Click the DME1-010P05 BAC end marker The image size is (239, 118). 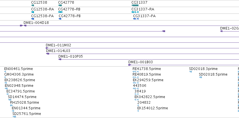coord(60,59)
